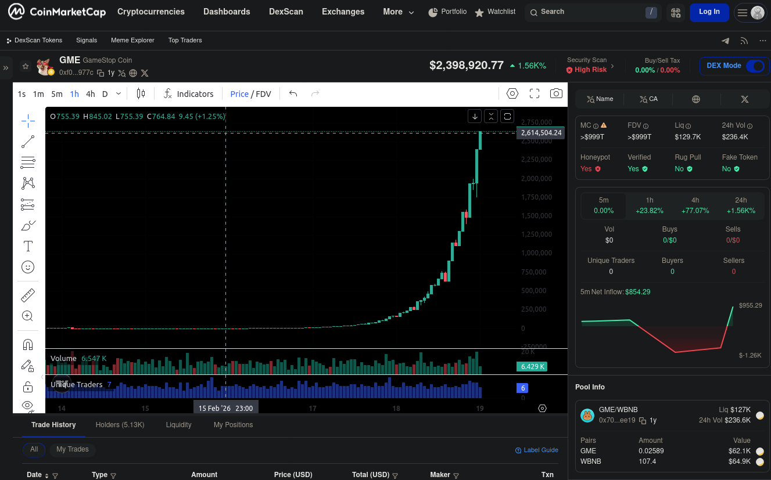
Task: Toggle visibility of all drawings
Action: 28,405
